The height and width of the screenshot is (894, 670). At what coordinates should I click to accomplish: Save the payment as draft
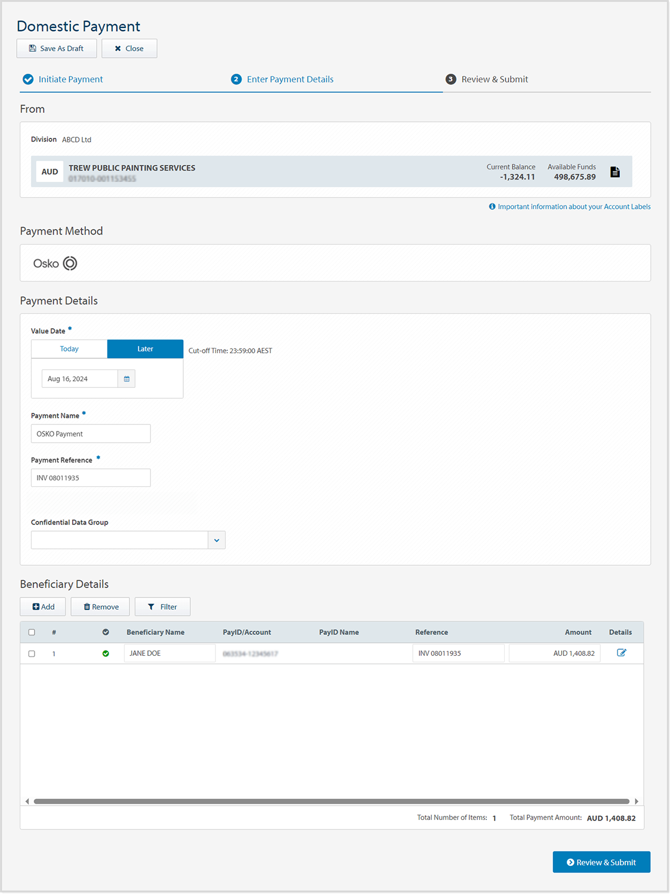[57, 48]
